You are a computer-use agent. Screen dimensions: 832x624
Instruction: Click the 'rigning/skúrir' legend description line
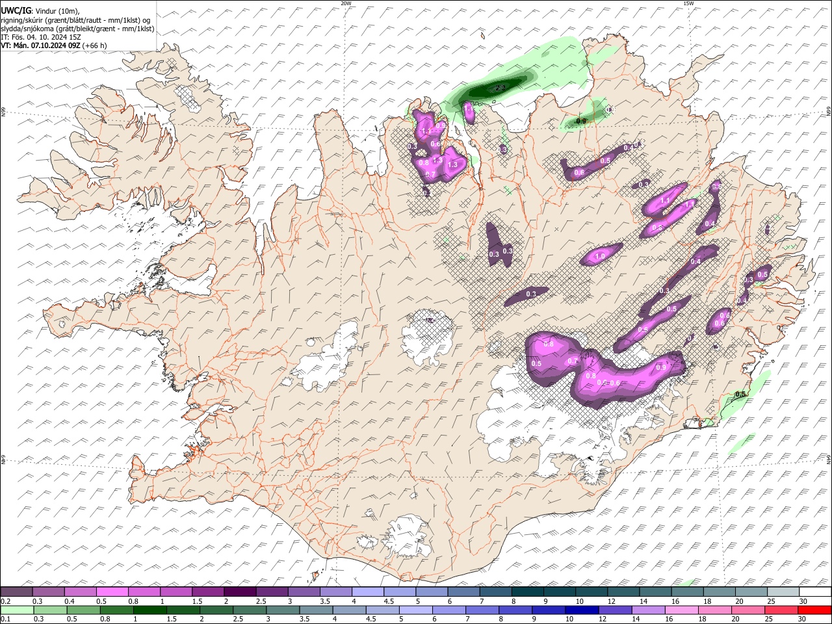click(76, 19)
